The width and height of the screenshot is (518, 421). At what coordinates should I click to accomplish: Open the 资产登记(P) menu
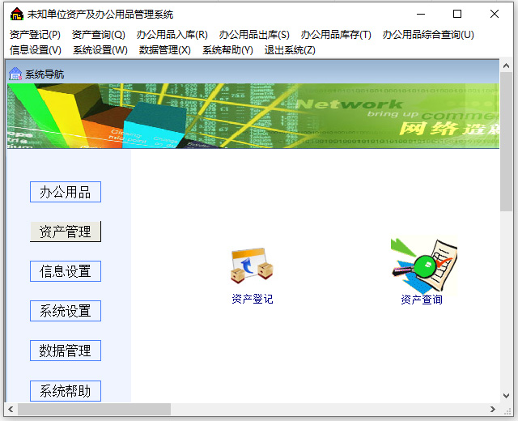tap(35, 34)
